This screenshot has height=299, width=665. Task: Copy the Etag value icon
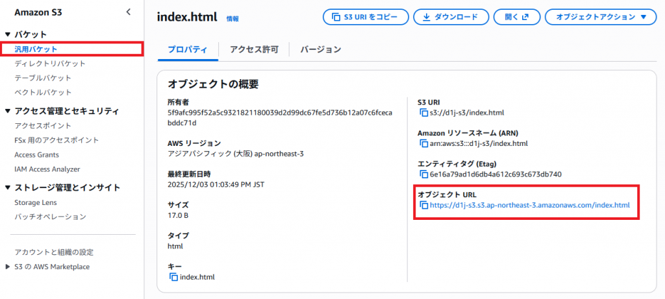pyautogui.click(x=425, y=174)
